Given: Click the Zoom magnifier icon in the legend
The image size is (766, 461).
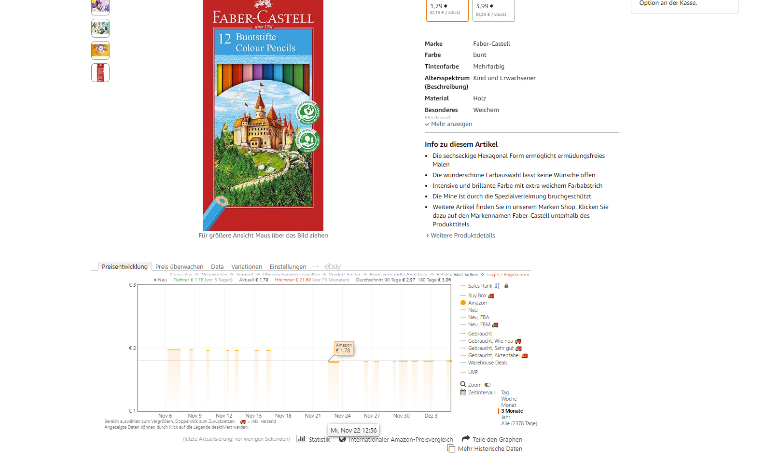Looking at the screenshot, I should click(463, 384).
